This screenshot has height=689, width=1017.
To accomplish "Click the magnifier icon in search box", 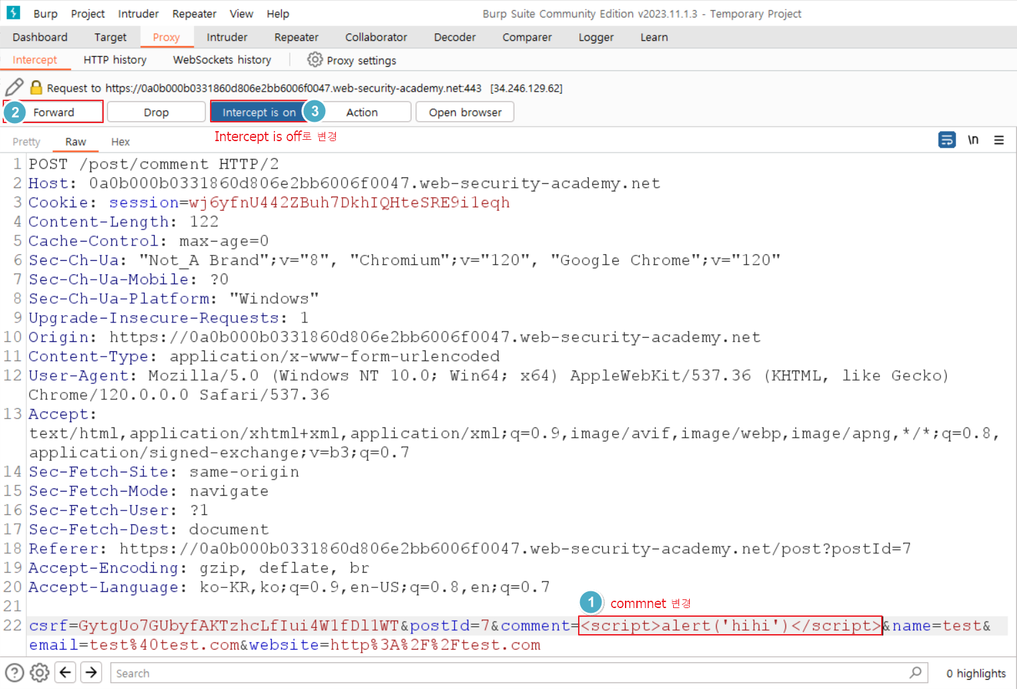I will [915, 672].
